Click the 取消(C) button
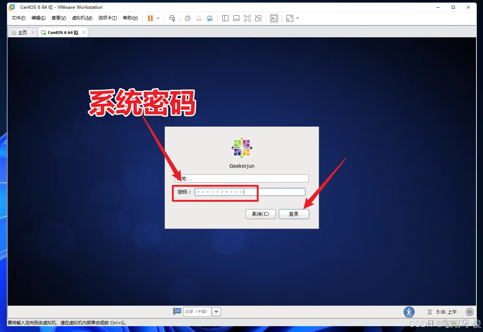Image resolution: width=483 pixels, height=332 pixels. (x=261, y=214)
